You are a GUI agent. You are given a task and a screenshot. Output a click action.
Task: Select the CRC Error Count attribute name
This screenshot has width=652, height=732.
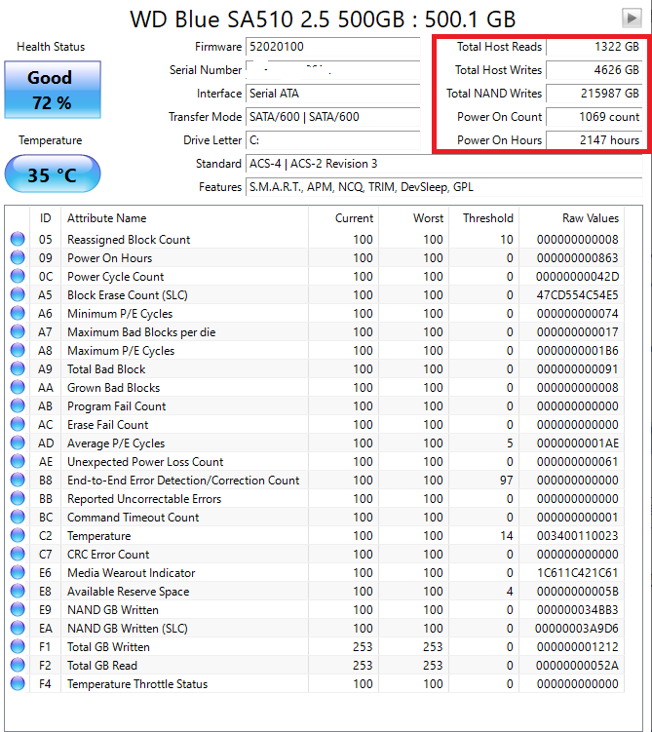(108, 555)
